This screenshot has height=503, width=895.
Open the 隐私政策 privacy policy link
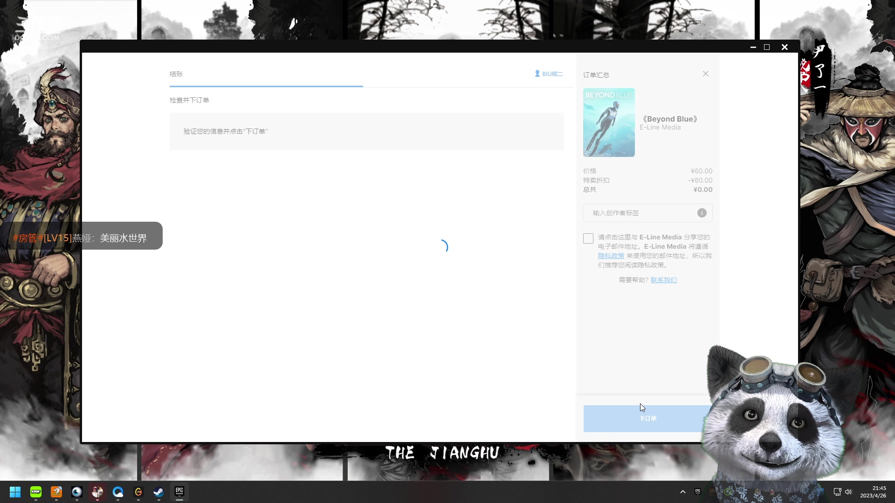pyautogui.click(x=611, y=256)
